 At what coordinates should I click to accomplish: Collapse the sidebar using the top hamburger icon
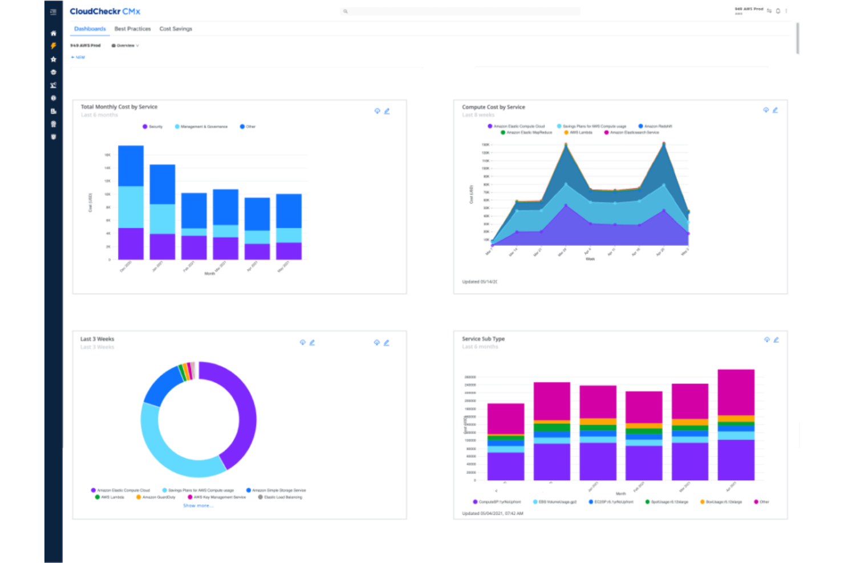click(x=53, y=11)
